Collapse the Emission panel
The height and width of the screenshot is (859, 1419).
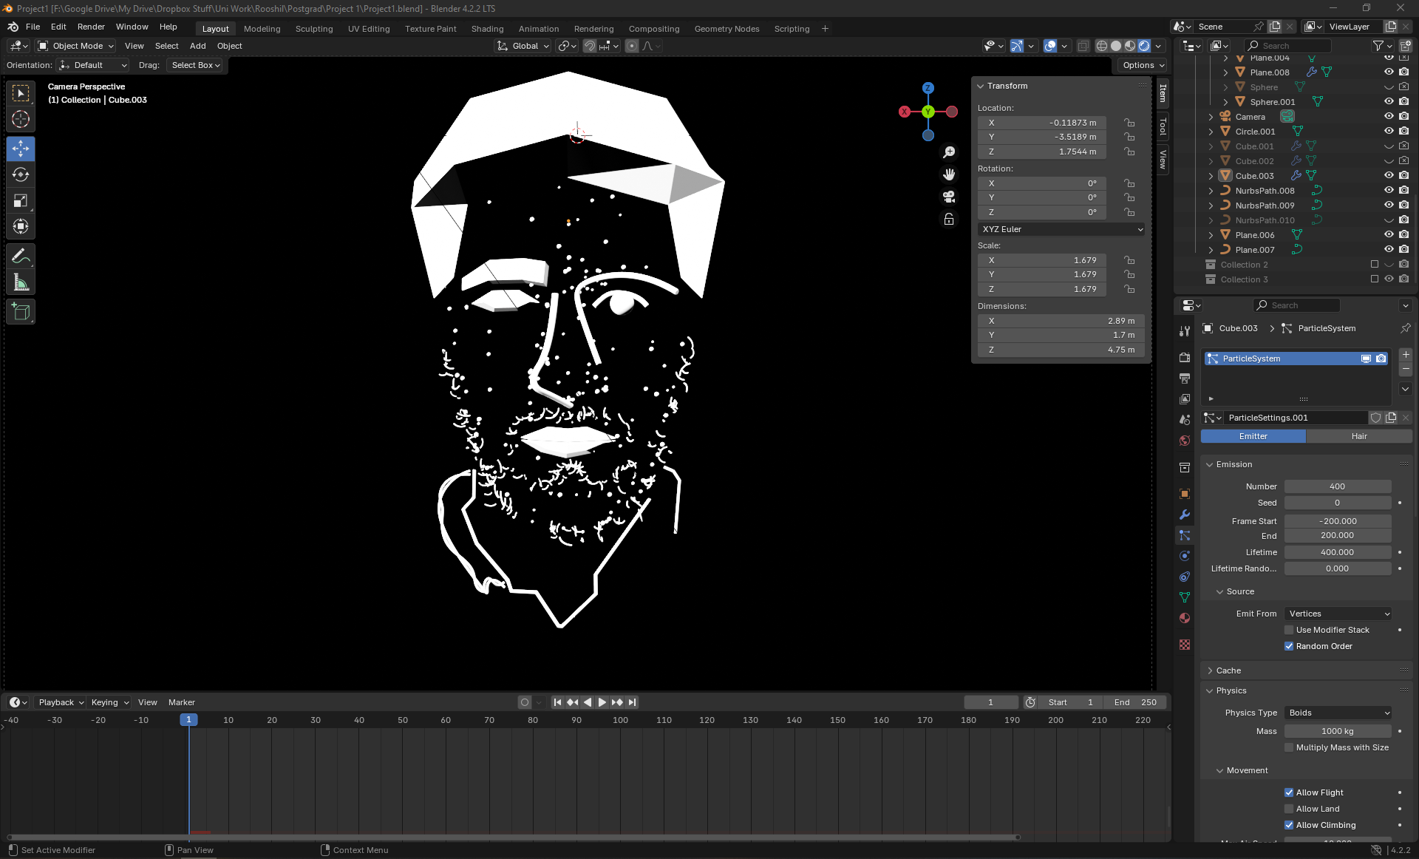(1233, 464)
